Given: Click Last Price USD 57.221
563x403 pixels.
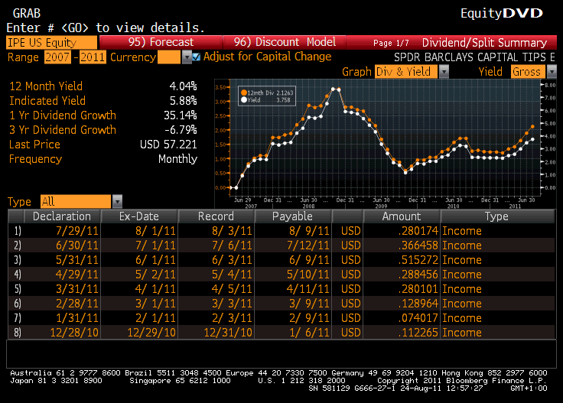Looking at the screenshot, I should click(168, 145).
